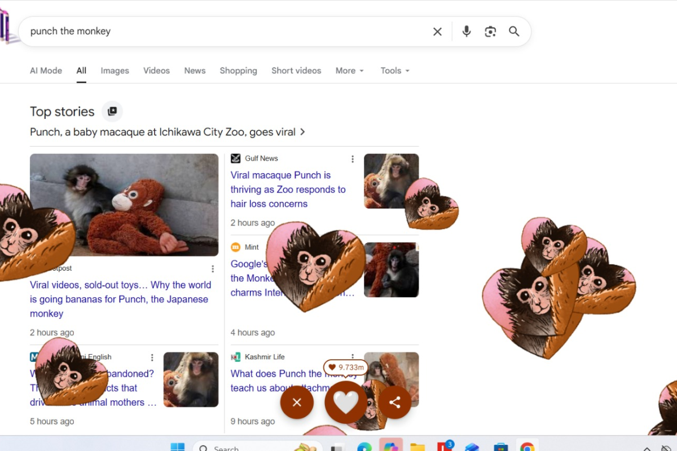Close the monkey hearts animation overlay
This screenshot has width=677, height=451.
pos(297,403)
